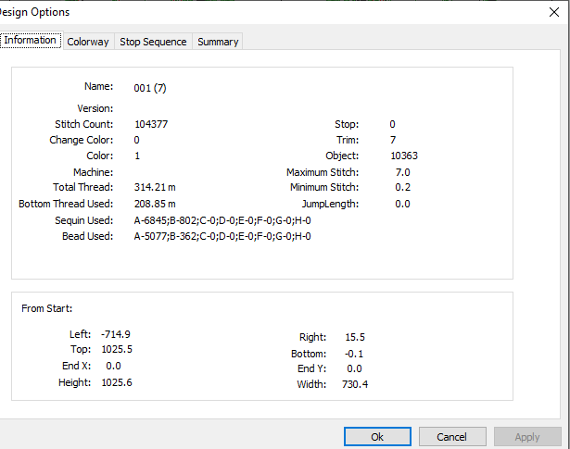Click the Trim value 7
This screenshot has height=449, width=570.
(x=393, y=140)
